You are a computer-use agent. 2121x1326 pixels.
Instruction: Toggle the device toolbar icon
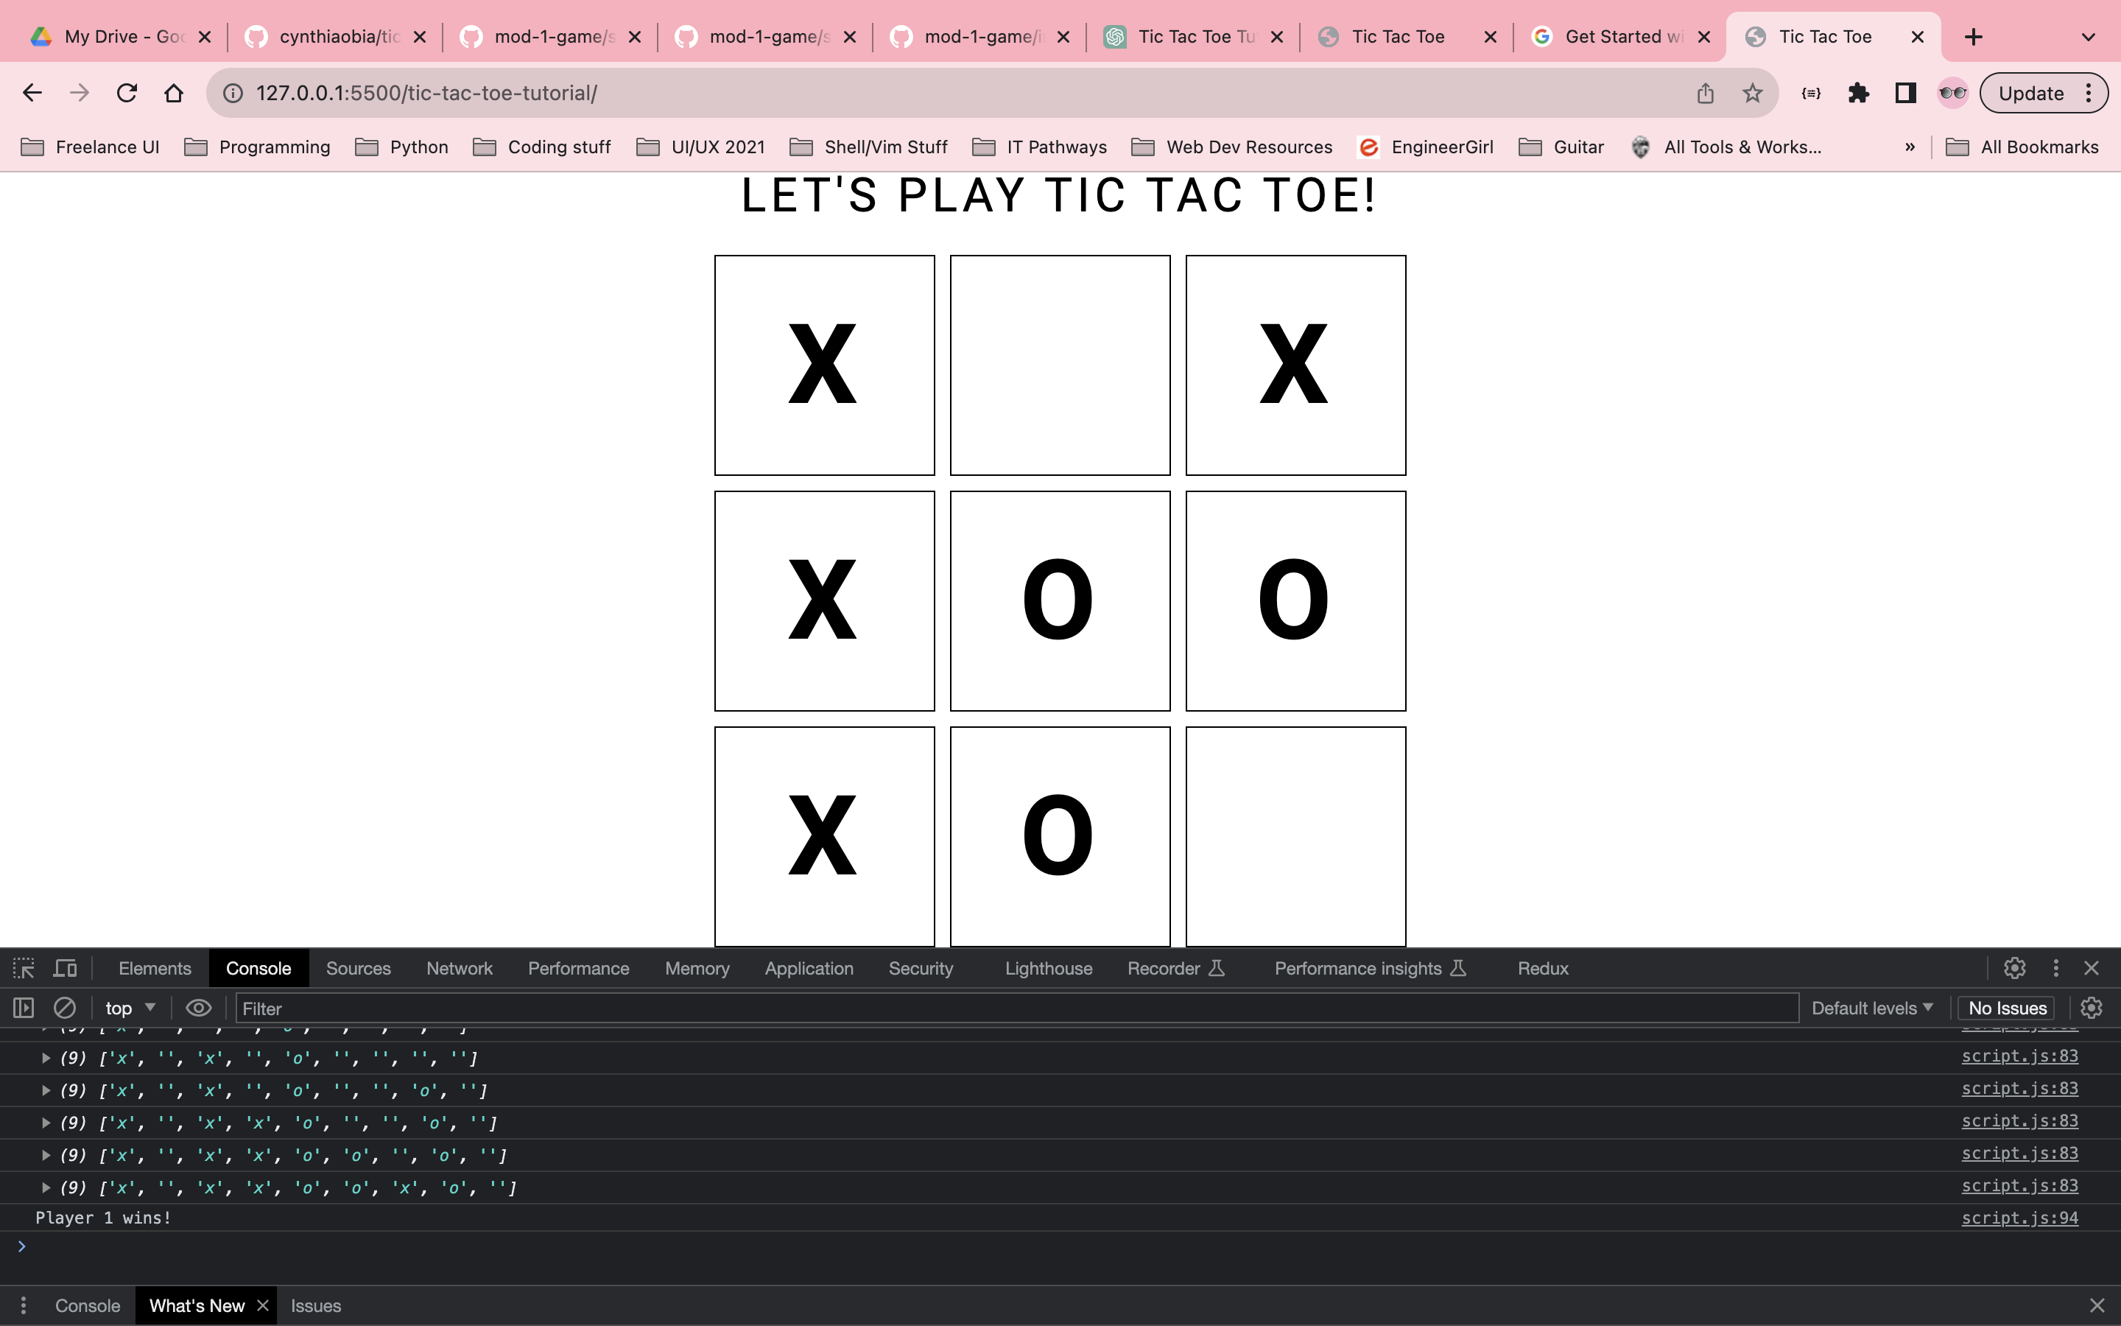tap(66, 968)
